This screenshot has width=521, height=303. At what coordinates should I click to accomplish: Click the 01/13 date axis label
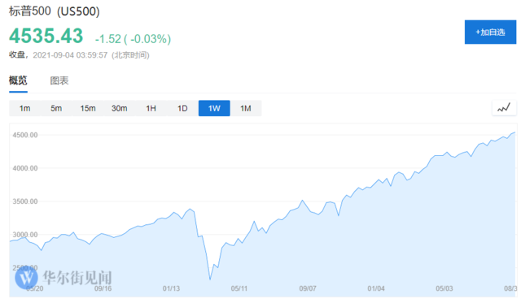click(171, 288)
